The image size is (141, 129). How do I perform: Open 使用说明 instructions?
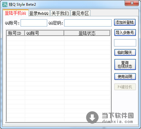tap(125, 77)
